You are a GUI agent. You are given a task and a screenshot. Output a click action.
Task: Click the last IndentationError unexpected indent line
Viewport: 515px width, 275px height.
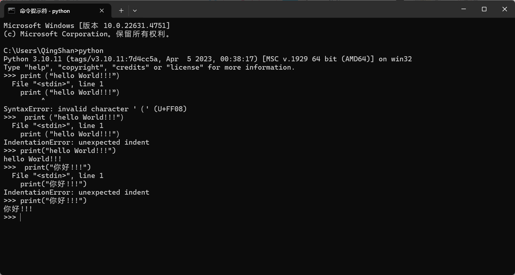click(x=77, y=192)
